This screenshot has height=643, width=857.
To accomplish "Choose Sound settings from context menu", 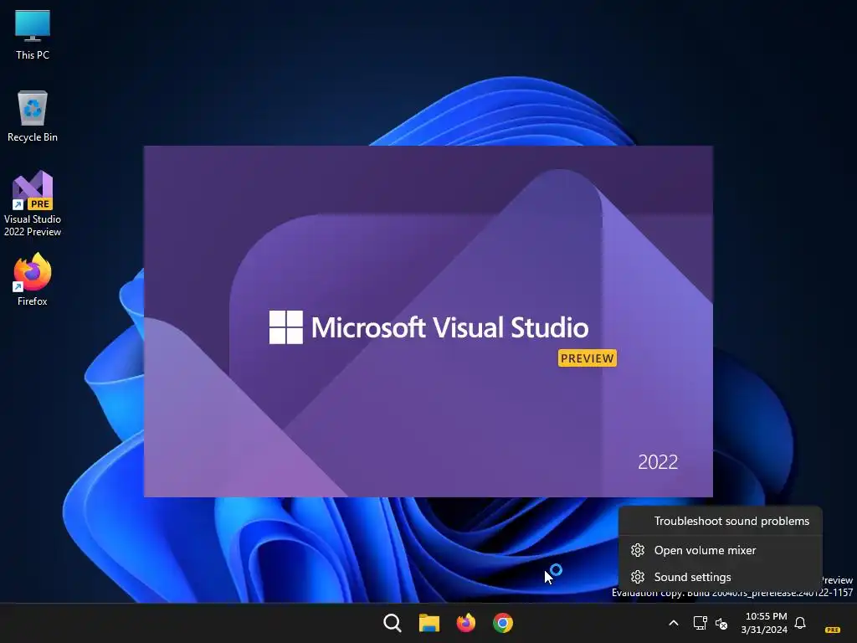I will tap(721, 577).
